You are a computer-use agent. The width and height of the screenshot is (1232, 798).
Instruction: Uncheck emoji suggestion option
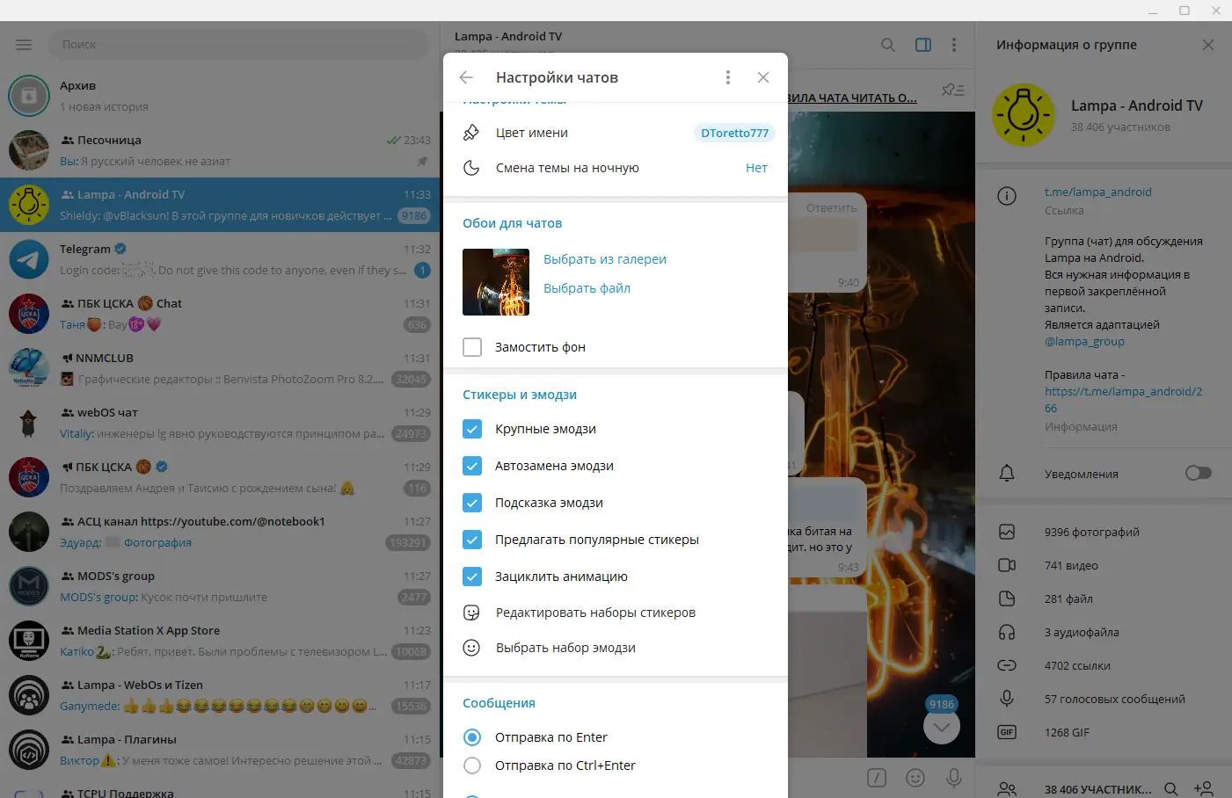[x=472, y=503]
